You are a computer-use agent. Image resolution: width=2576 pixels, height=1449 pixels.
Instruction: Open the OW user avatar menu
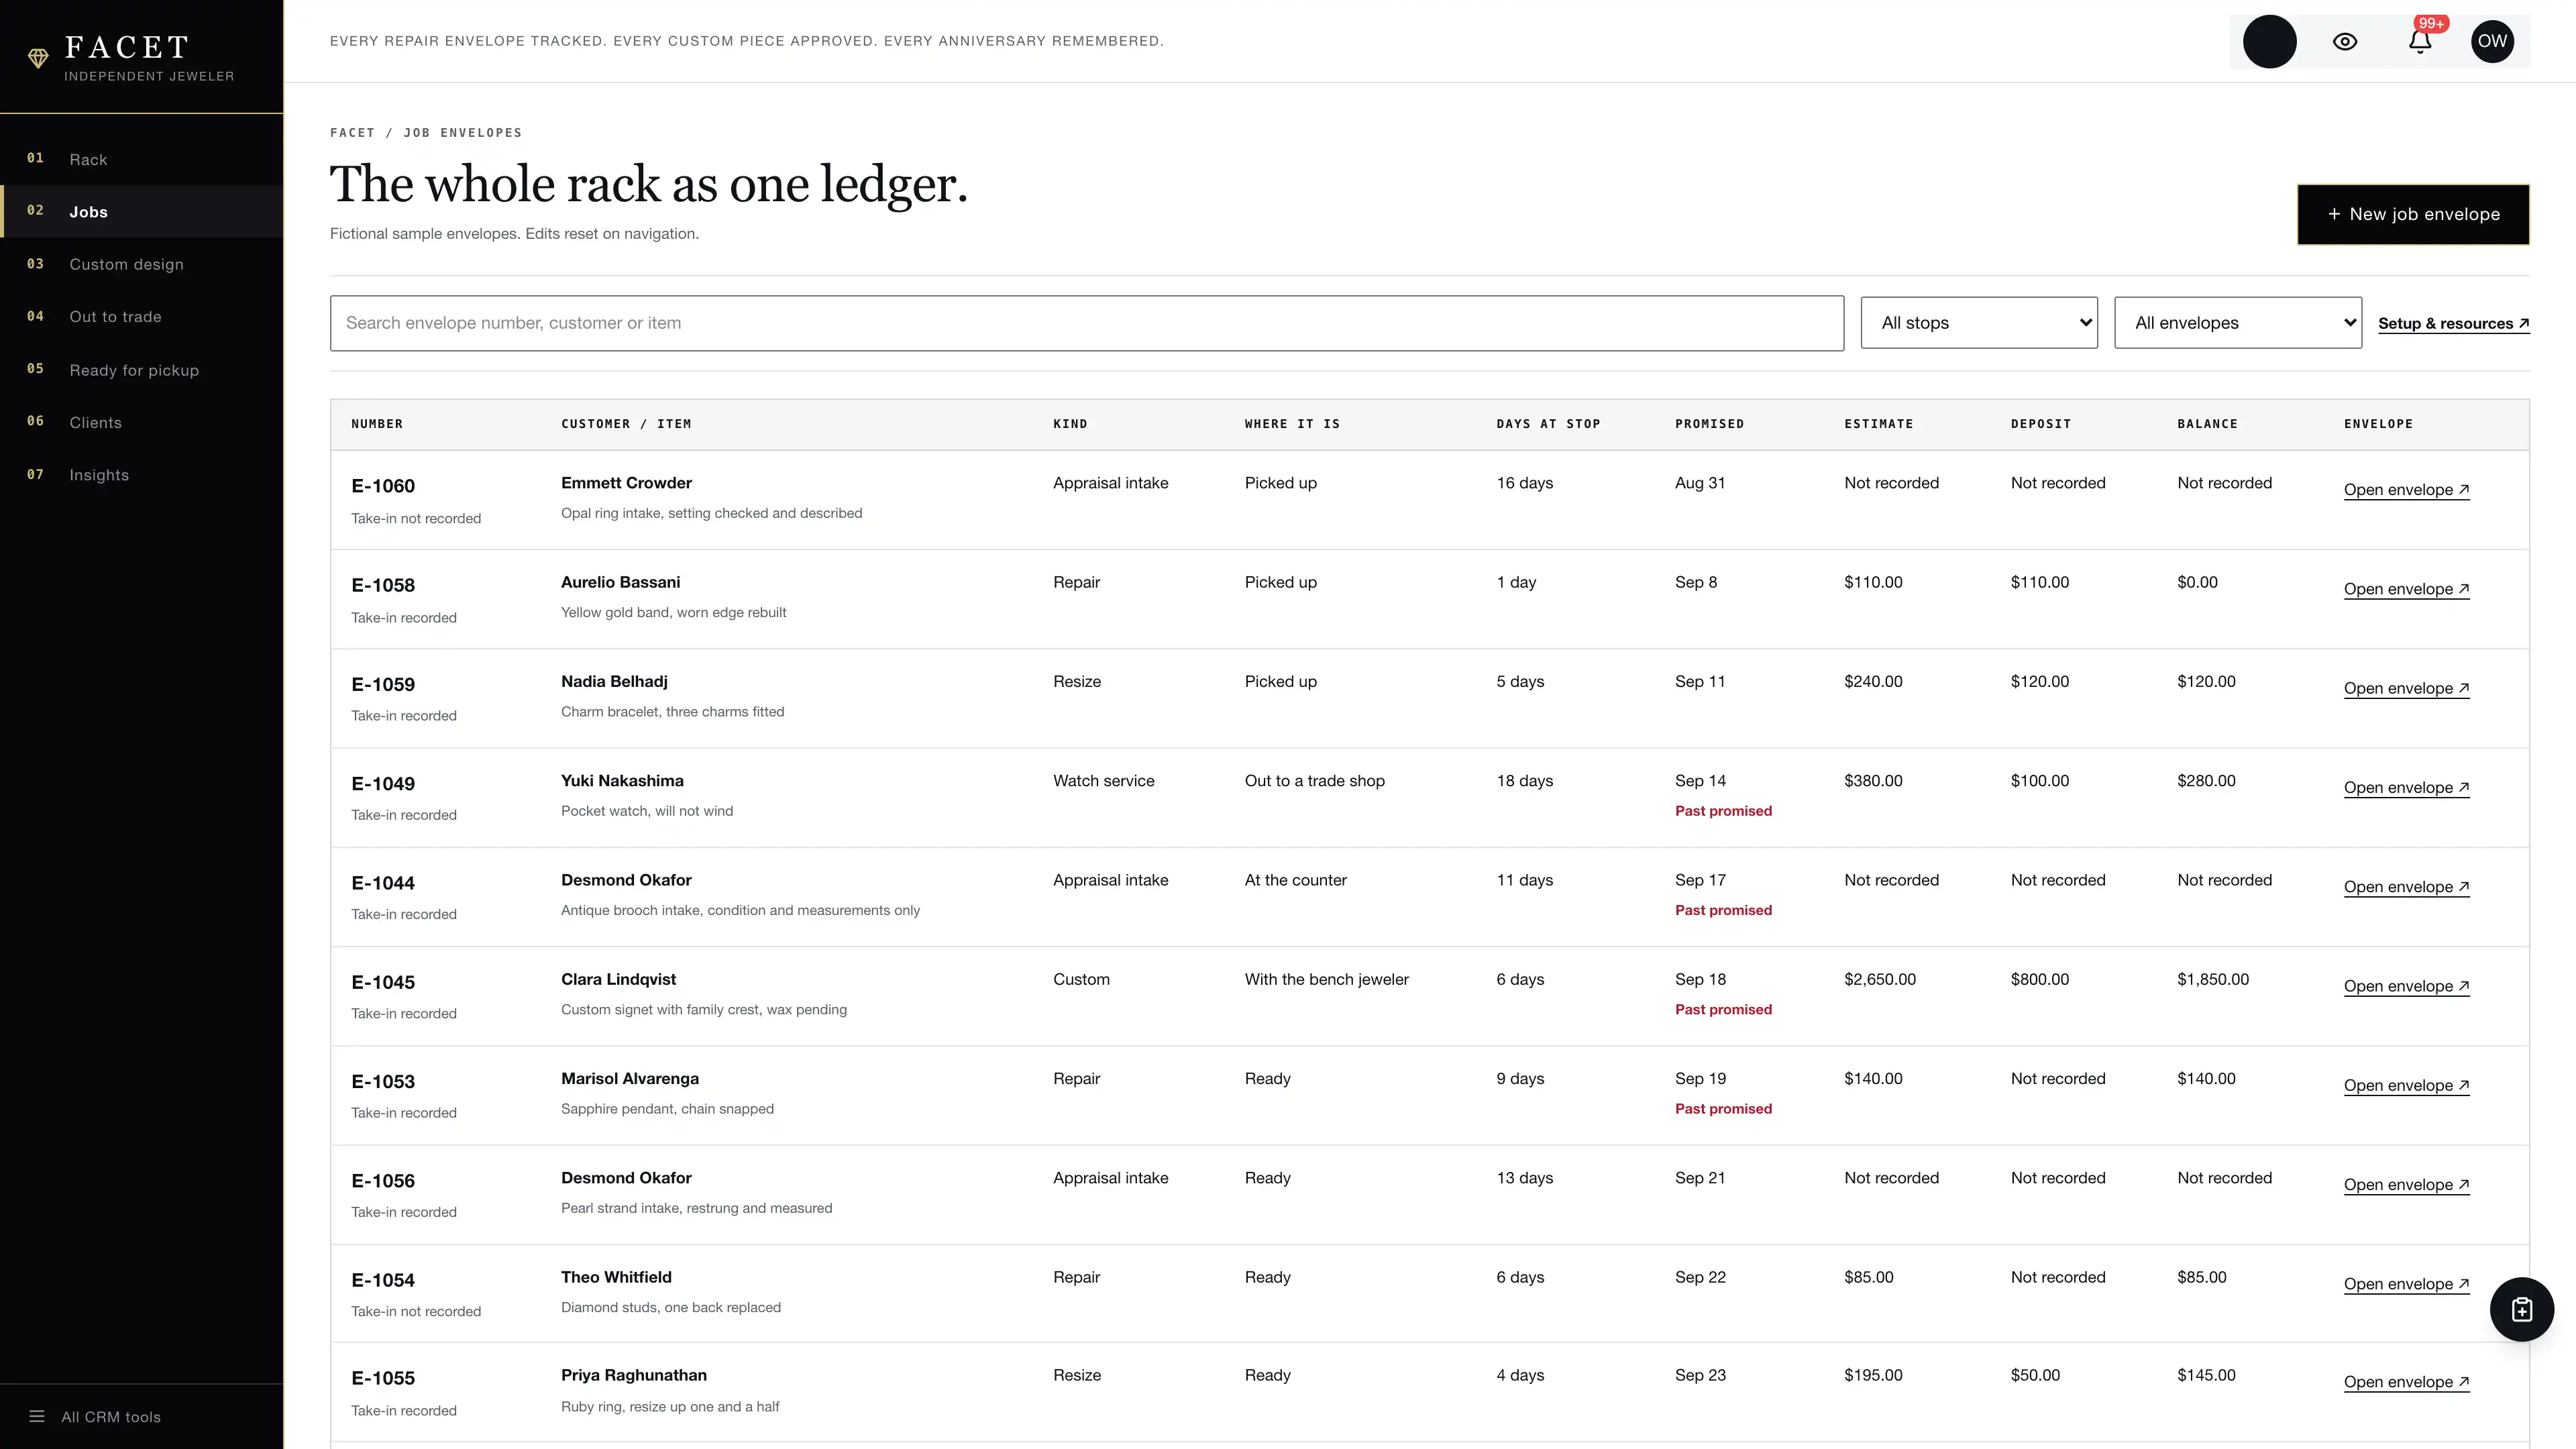(x=2492, y=41)
